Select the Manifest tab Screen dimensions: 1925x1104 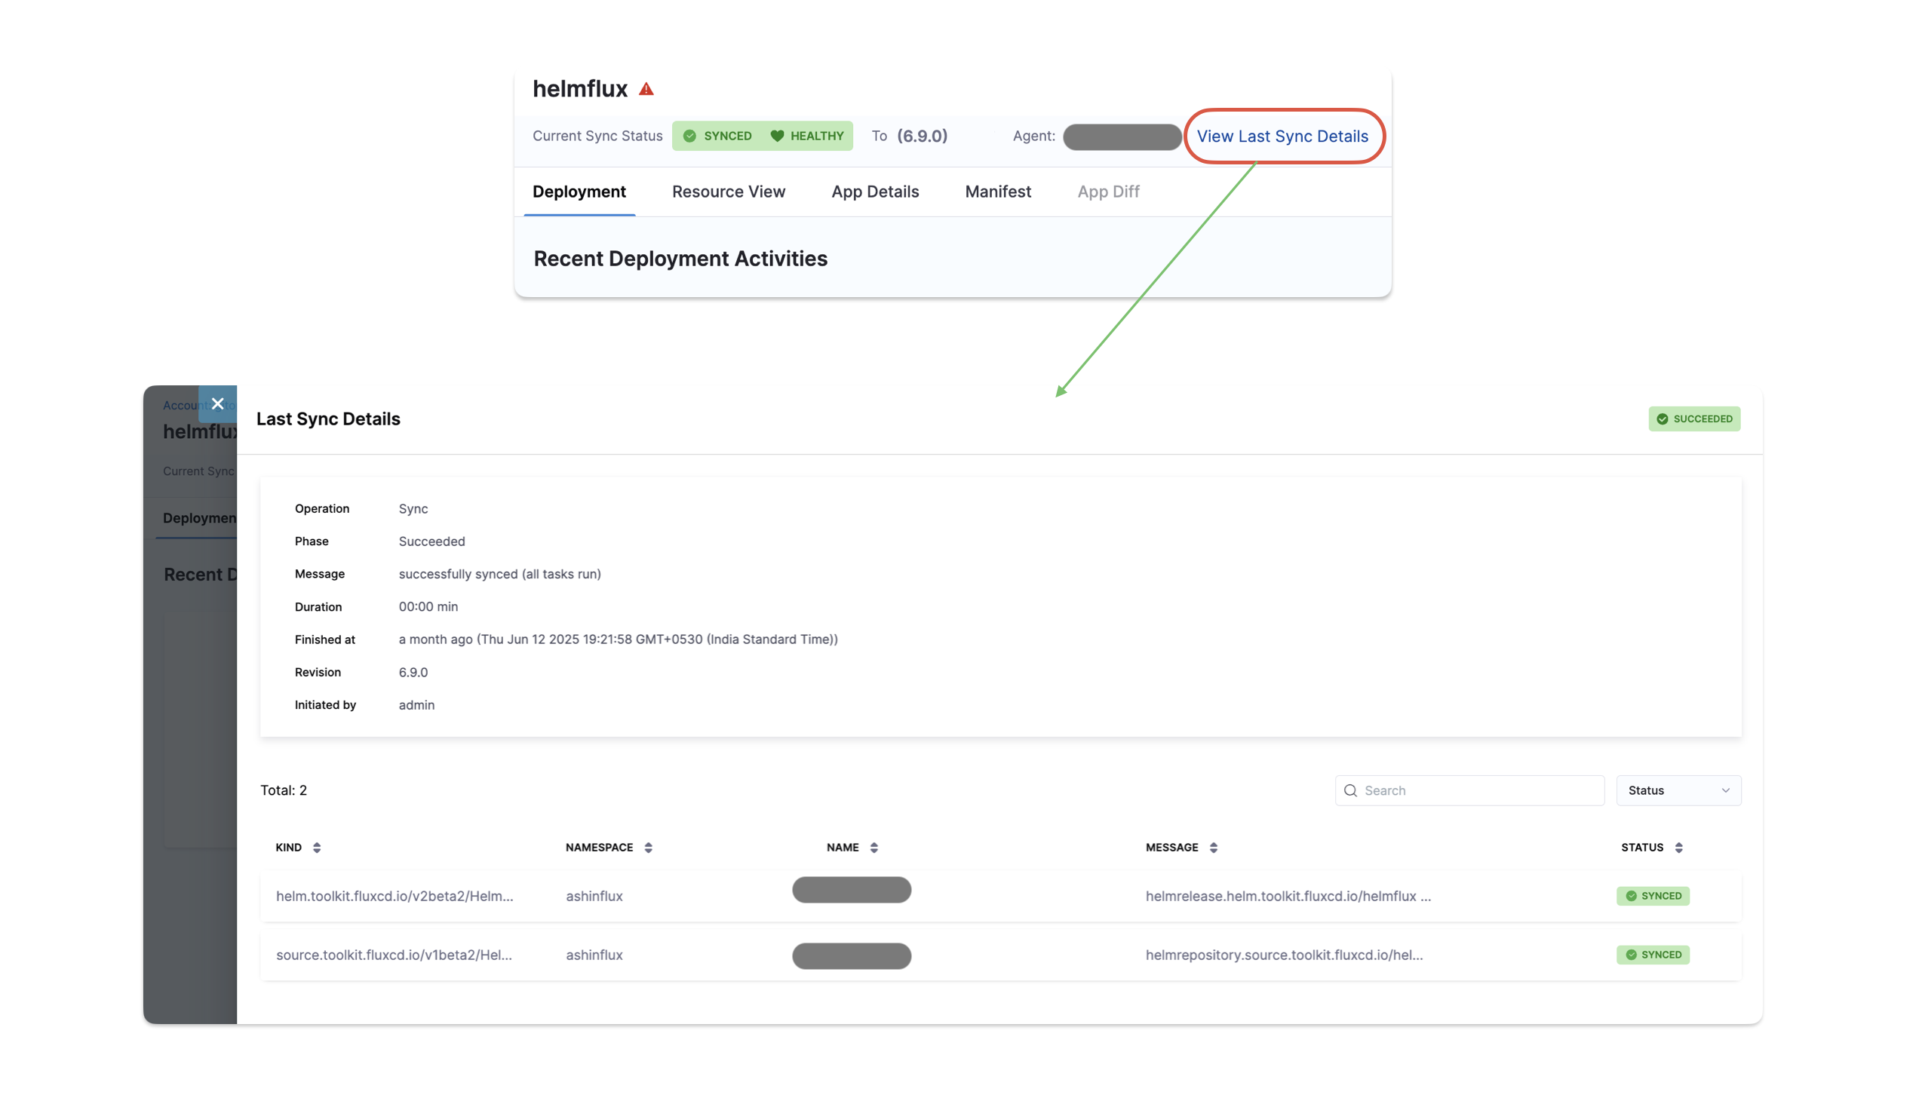(997, 192)
